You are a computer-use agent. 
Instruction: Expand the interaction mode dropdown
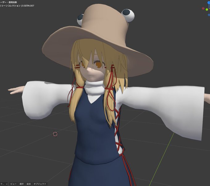(4, 184)
